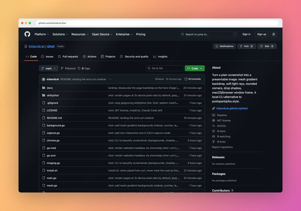Click the repository icon beside kidandcat

point(26,46)
